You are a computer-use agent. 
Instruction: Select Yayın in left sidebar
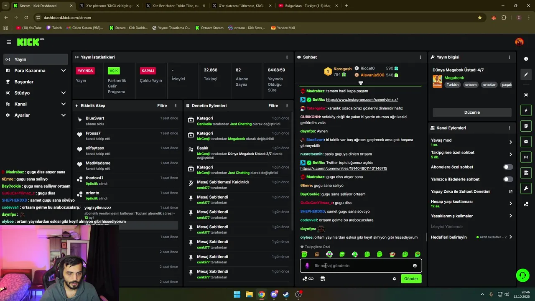pyautogui.click(x=36, y=59)
